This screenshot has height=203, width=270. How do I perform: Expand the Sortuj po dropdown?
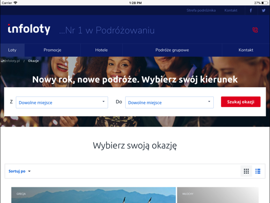[x=20, y=171]
